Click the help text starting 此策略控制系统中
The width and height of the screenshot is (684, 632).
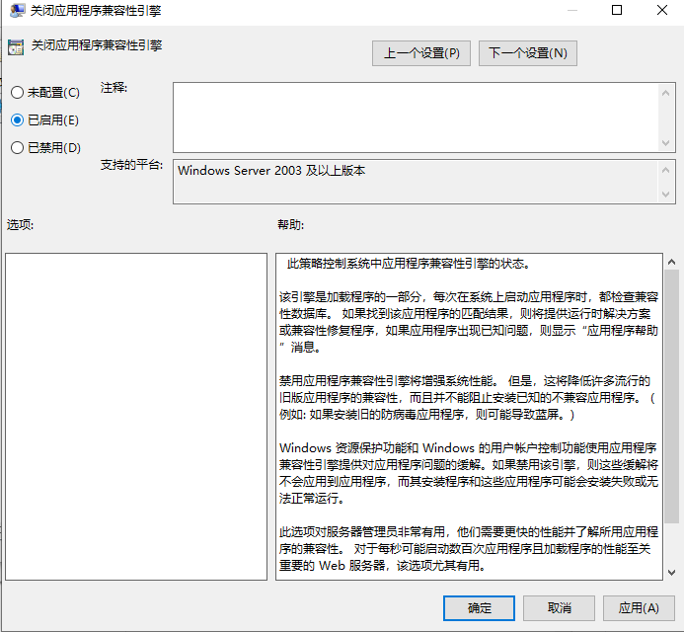[409, 264]
